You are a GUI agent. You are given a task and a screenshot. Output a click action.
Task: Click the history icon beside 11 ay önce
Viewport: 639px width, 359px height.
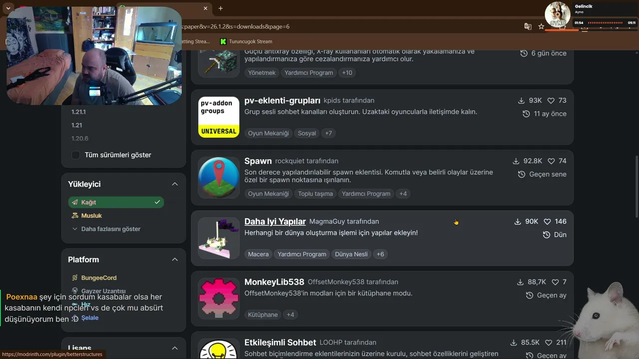point(526,114)
